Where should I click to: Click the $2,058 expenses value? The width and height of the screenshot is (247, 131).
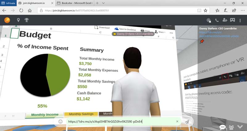pyautogui.click(x=85, y=75)
